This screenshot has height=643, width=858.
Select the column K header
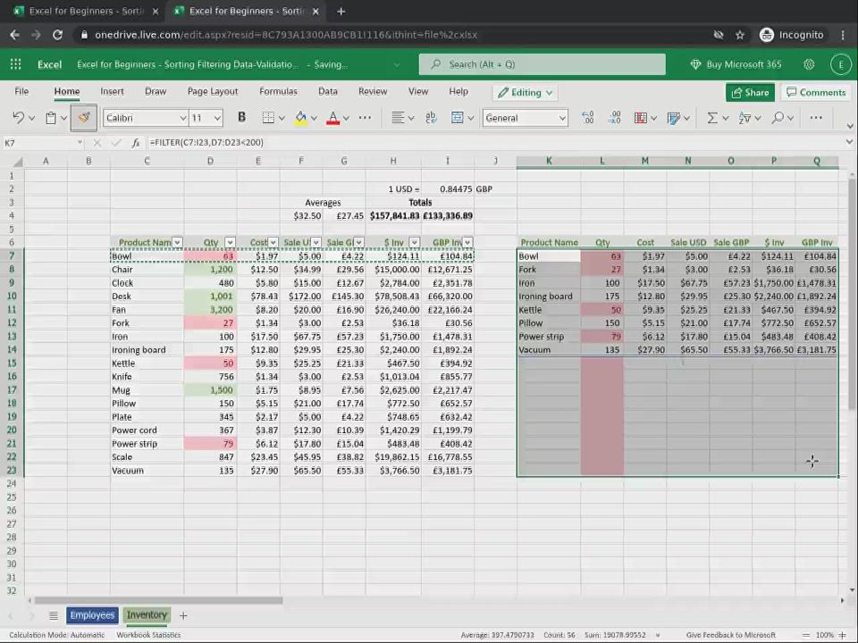click(x=548, y=161)
